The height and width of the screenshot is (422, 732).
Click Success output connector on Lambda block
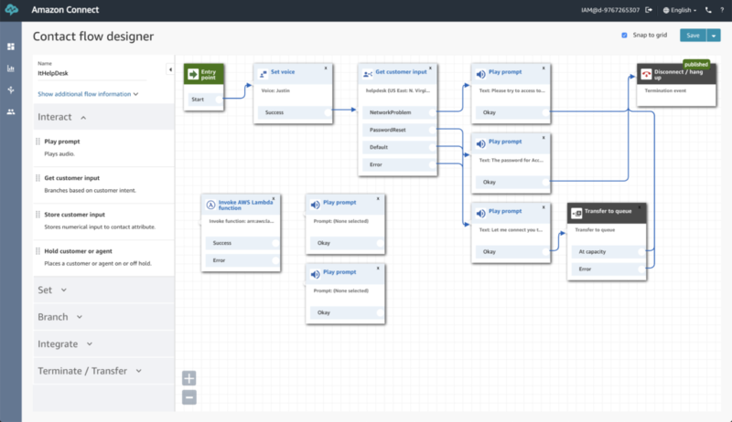click(275, 243)
